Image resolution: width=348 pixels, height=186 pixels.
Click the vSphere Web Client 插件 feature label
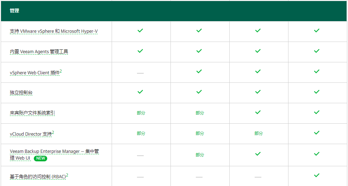35,73
